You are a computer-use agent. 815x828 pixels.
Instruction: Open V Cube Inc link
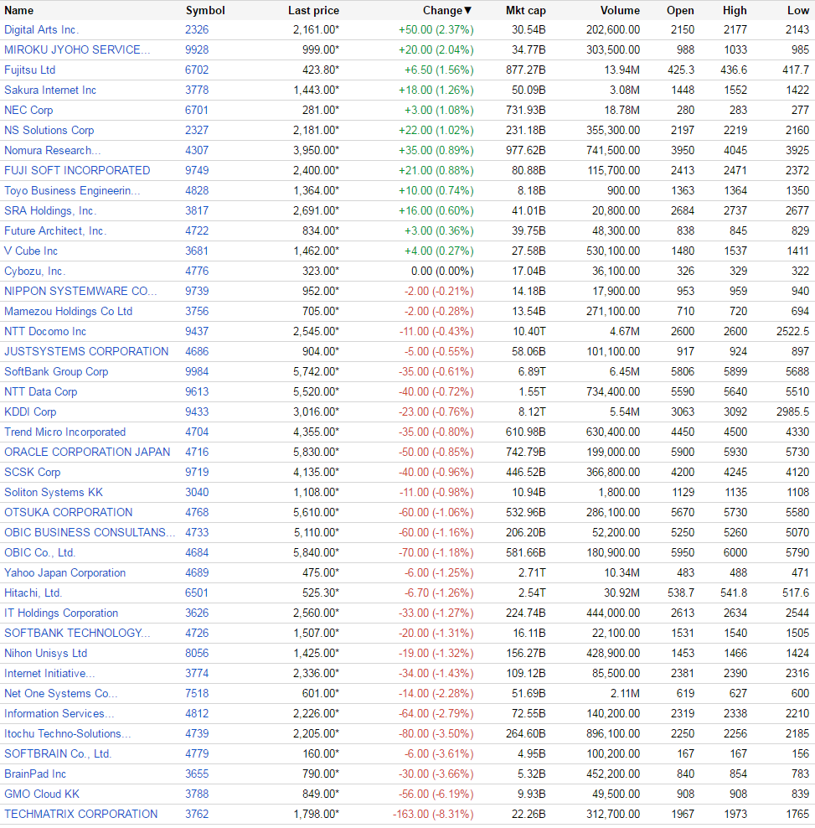tap(31, 251)
